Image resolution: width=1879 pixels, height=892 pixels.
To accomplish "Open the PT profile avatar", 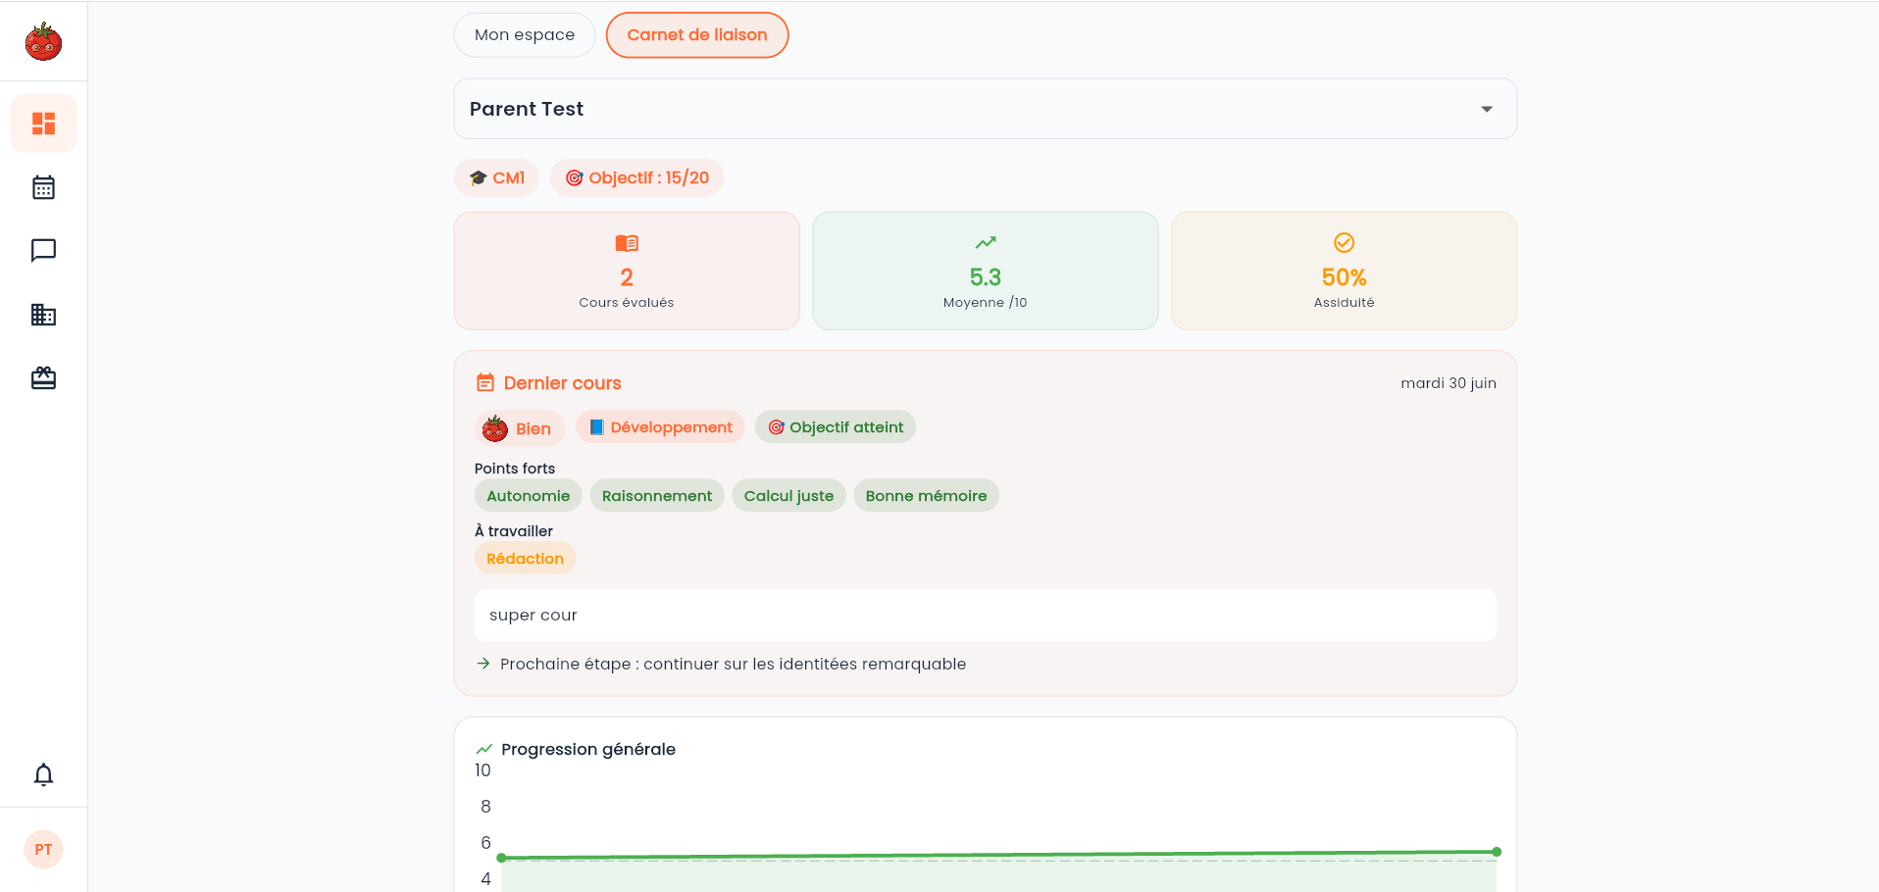I will (x=43, y=849).
